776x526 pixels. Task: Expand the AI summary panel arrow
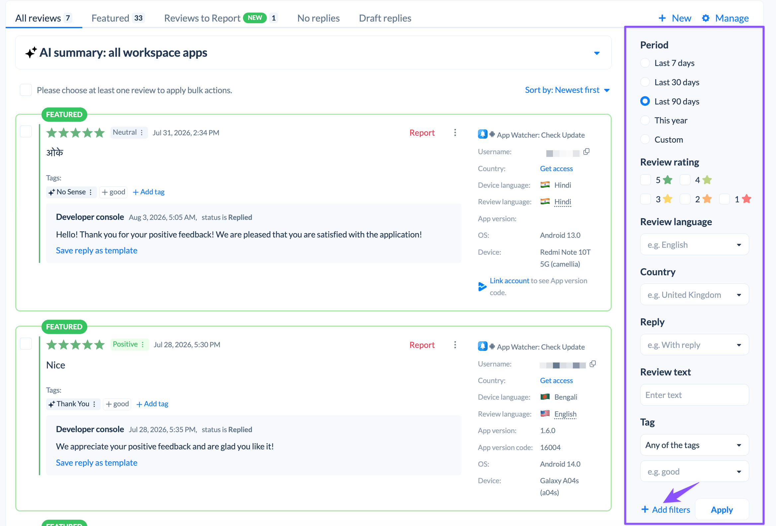click(x=596, y=53)
